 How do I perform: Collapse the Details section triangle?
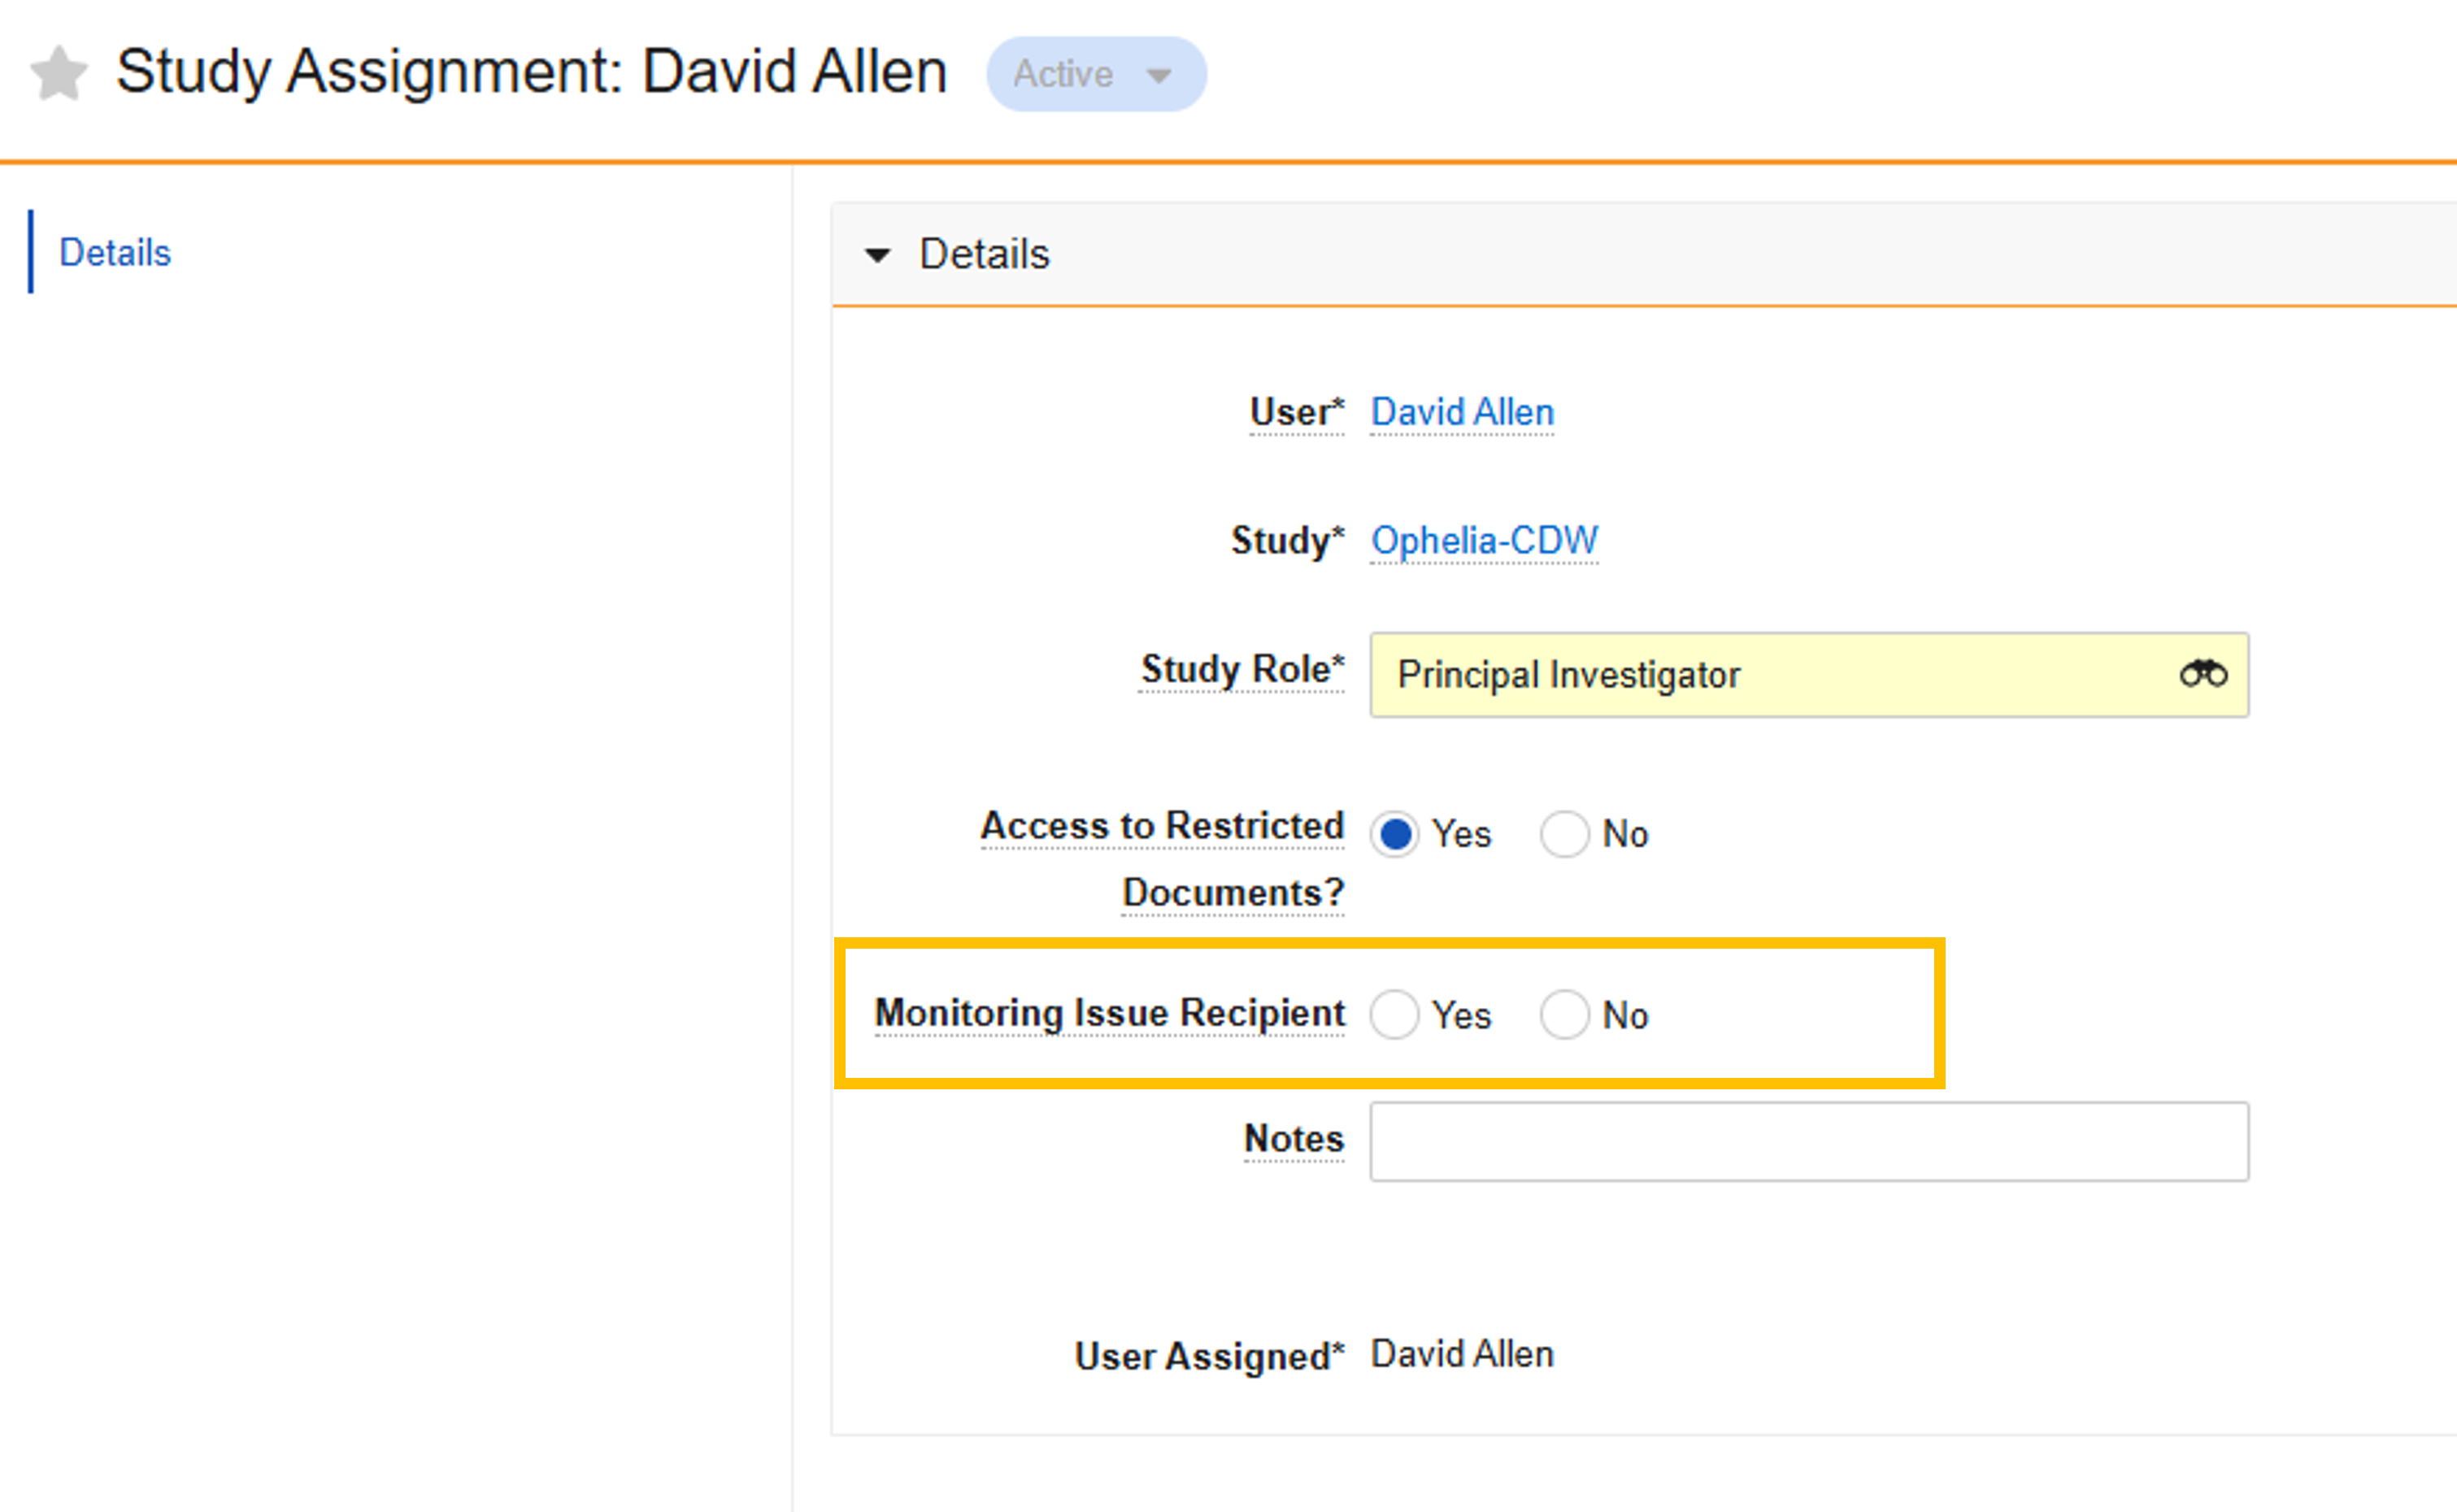[877, 256]
